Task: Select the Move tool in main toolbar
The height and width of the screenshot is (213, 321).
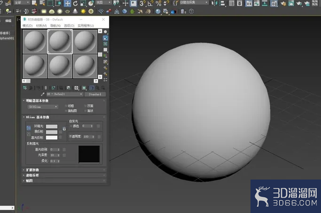Action: point(67,3)
